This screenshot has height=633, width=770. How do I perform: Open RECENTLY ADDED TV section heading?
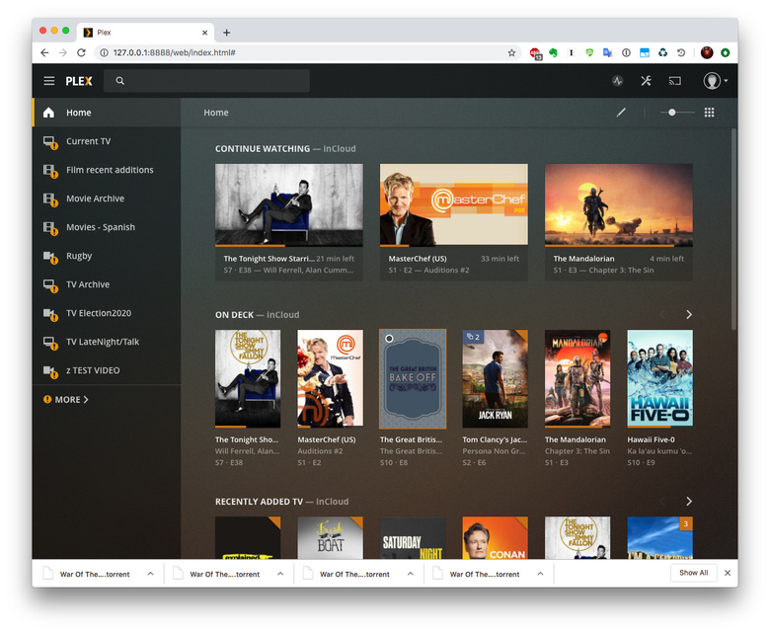(259, 502)
